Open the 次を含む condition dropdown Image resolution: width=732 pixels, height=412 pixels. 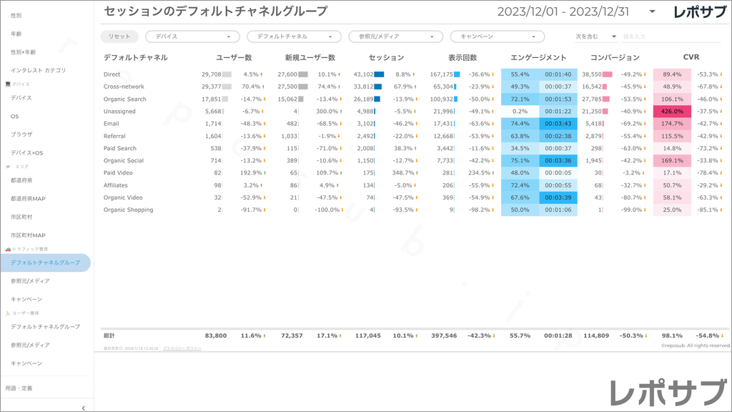click(x=595, y=36)
